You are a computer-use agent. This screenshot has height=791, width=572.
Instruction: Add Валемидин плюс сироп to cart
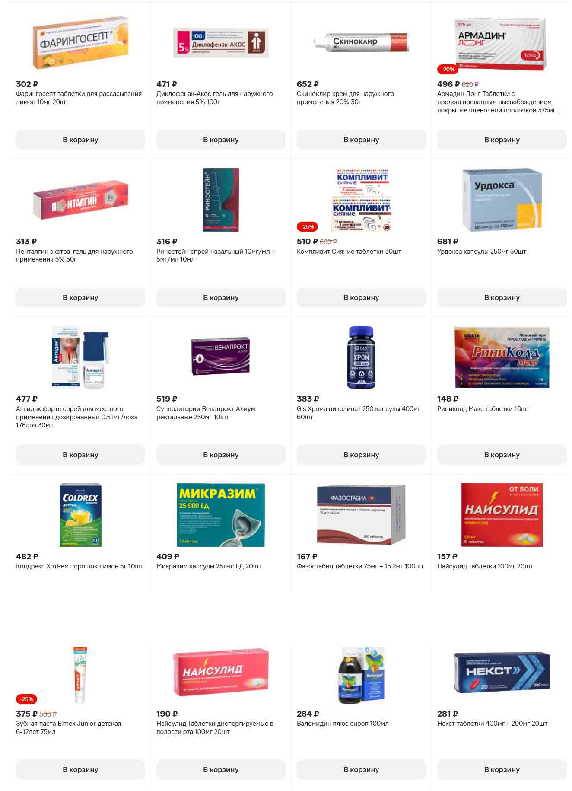[361, 769]
